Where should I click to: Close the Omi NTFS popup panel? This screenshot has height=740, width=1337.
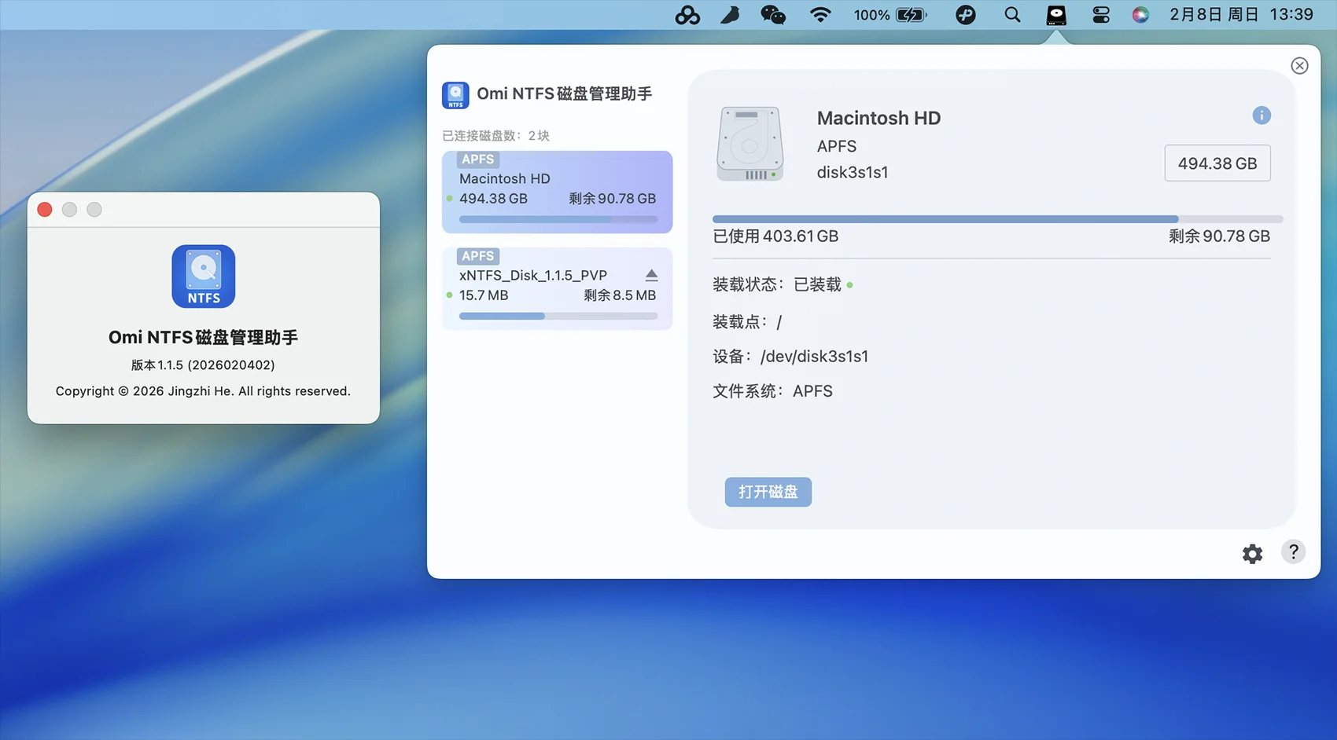tap(1299, 66)
